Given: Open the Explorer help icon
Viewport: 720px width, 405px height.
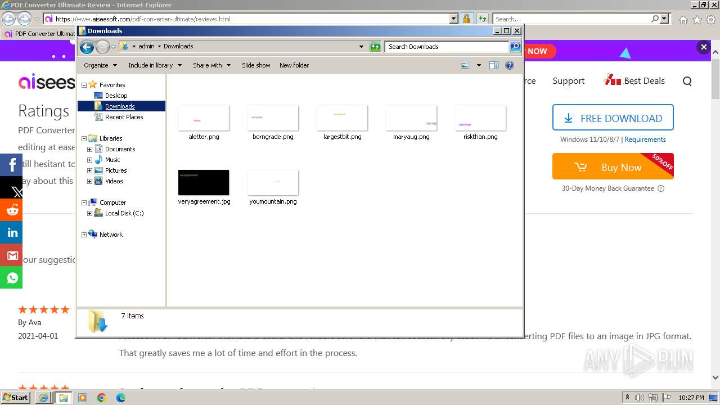Looking at the screenshot, I should tap(510, 65).
